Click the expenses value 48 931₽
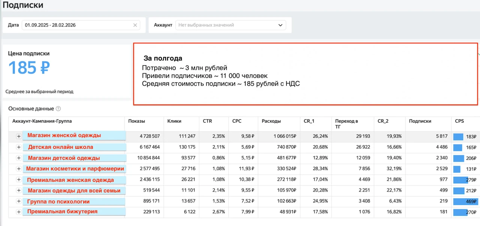The image size is (480, 226). [x=287, y=213]
